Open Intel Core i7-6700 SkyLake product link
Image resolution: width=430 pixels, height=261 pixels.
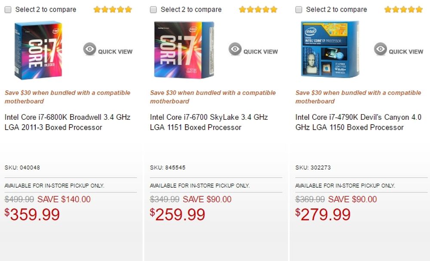tap(209, 122)
